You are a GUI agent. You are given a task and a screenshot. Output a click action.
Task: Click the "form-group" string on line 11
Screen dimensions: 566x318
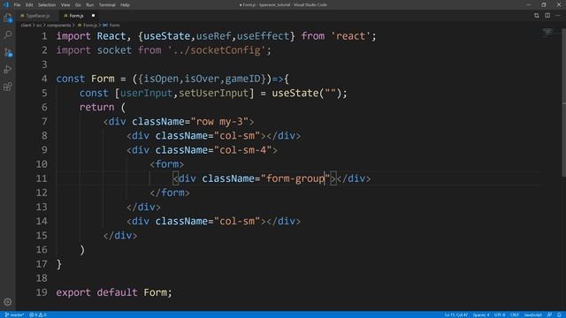coord(295,178)
